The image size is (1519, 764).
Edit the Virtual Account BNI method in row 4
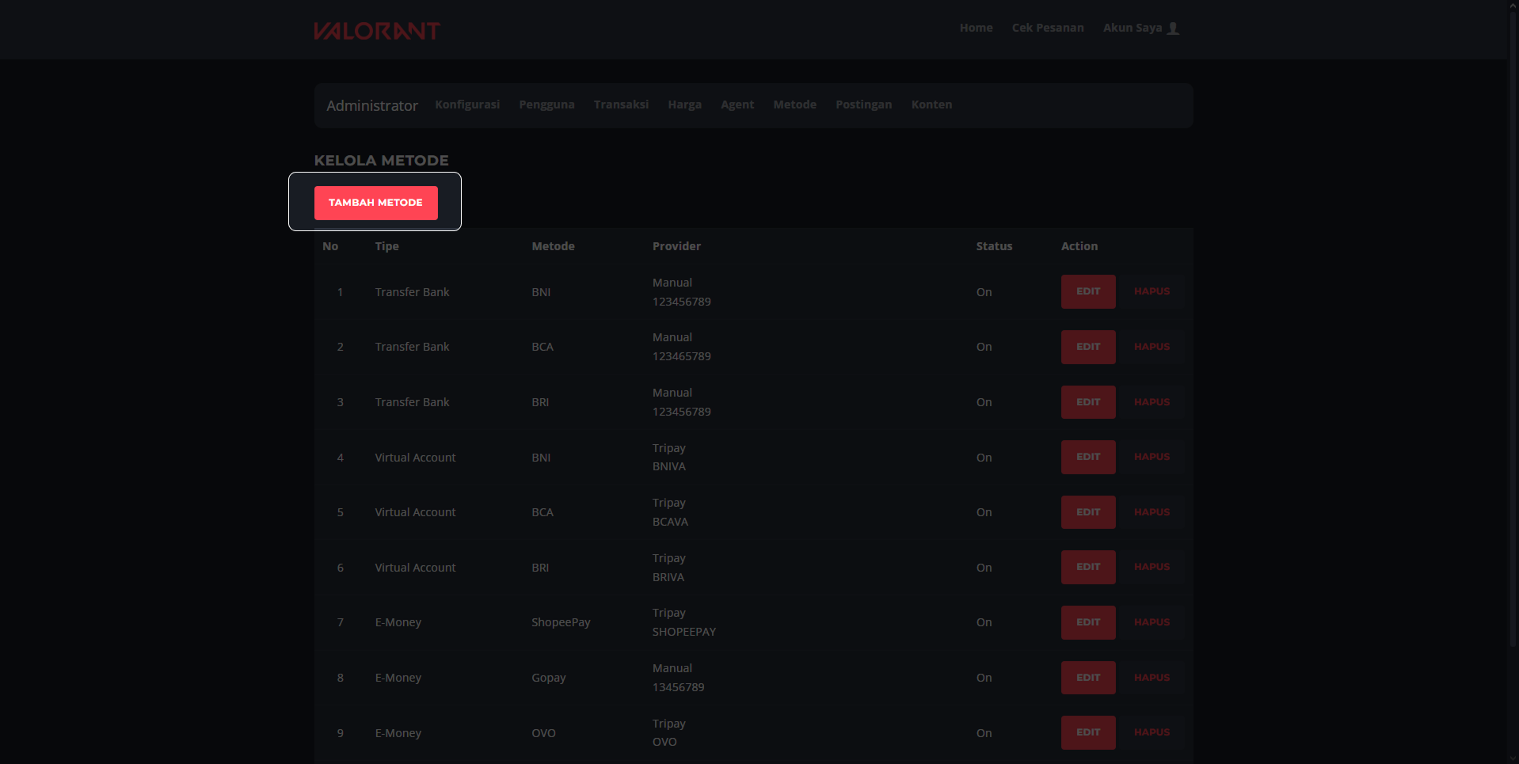pos(1088,457)
